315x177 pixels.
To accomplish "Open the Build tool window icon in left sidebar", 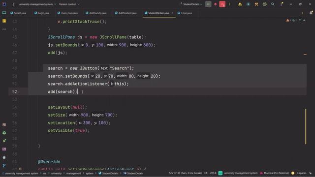I will coord(4,125).
